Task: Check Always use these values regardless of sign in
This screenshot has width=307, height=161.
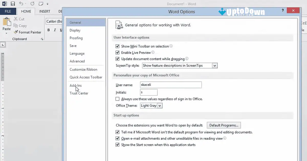Action: coord(117,99)
